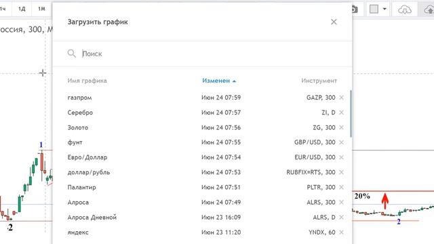Click the Поиск search field
This screenshot has width=434, height=244.
[x=210, y=54]
